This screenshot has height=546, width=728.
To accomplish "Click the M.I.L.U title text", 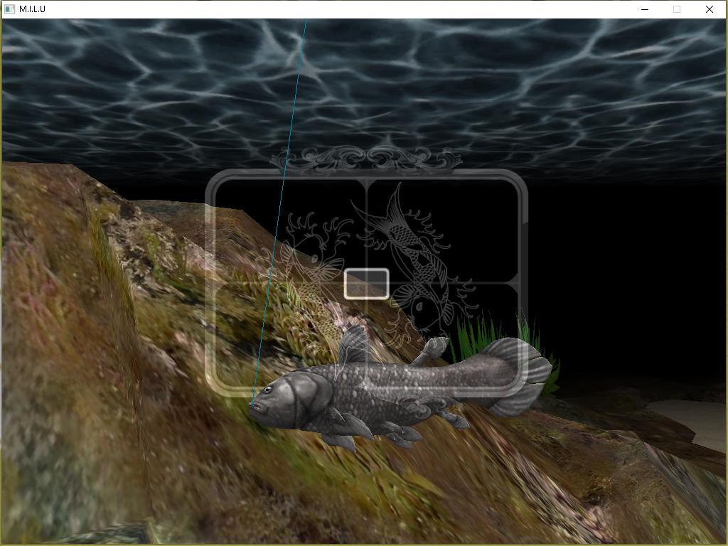I will tap(33, 9).
